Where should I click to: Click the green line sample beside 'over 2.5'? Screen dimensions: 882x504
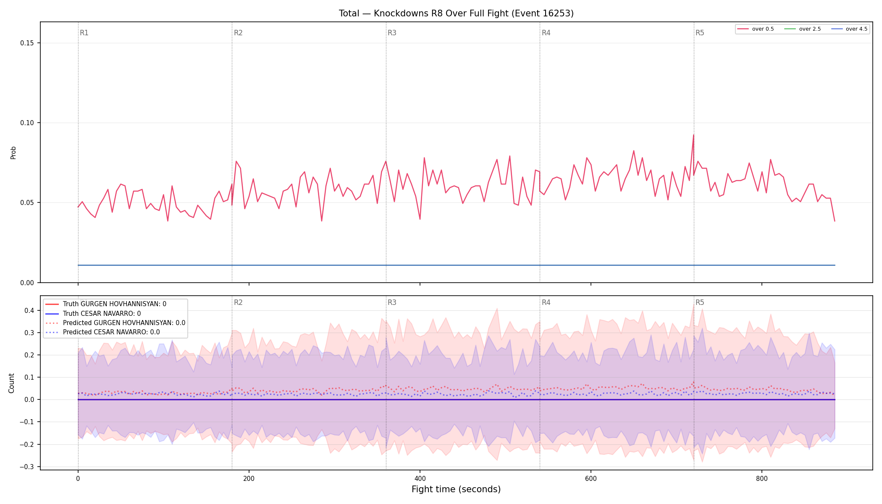point(790,29)
